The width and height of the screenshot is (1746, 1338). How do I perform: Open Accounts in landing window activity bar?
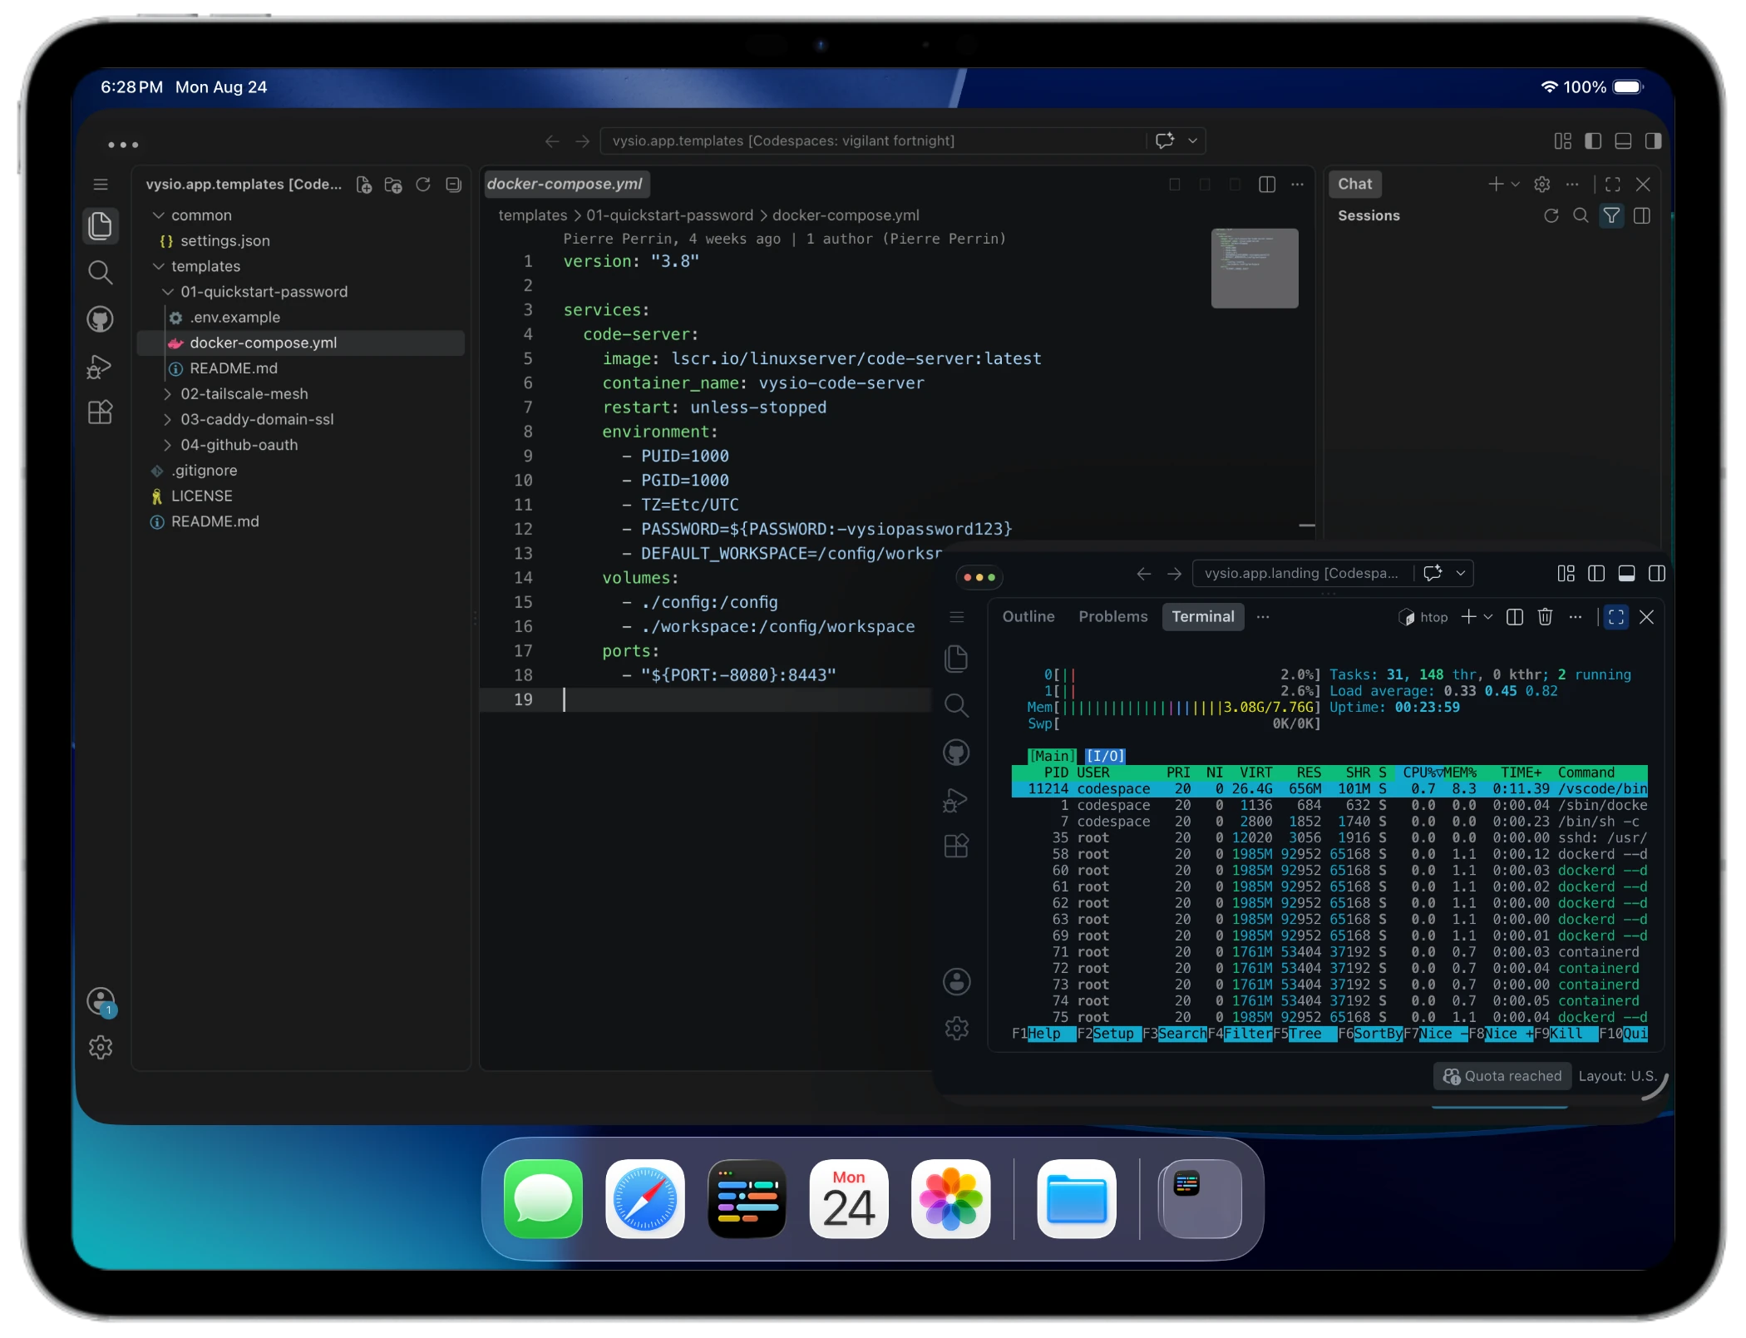pyautogui.click(x=957, y=982)
